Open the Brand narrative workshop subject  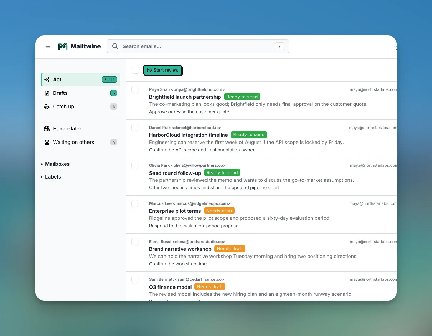point(180,249)
